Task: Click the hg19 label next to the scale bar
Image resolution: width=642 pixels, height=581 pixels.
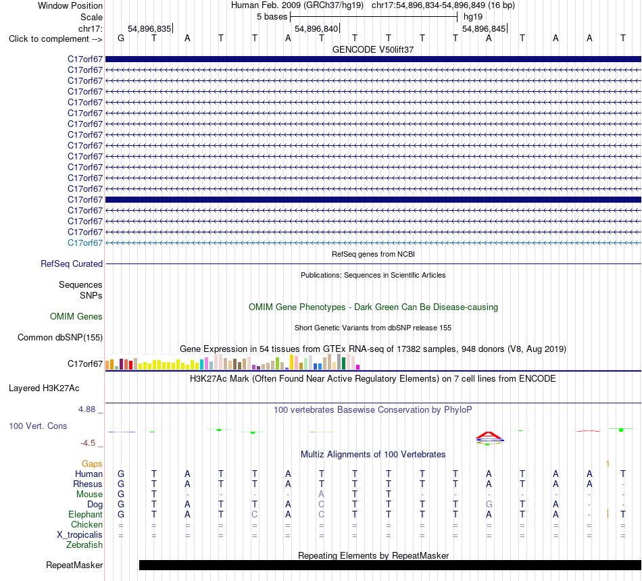Action: coord(473,17)
